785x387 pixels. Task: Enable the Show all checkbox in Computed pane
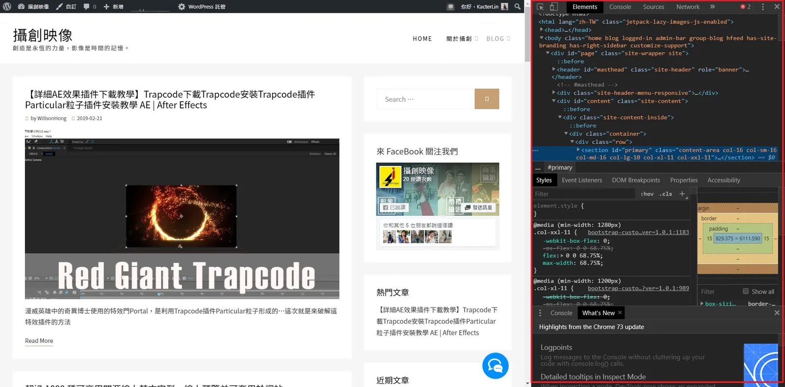click(746, 291)
